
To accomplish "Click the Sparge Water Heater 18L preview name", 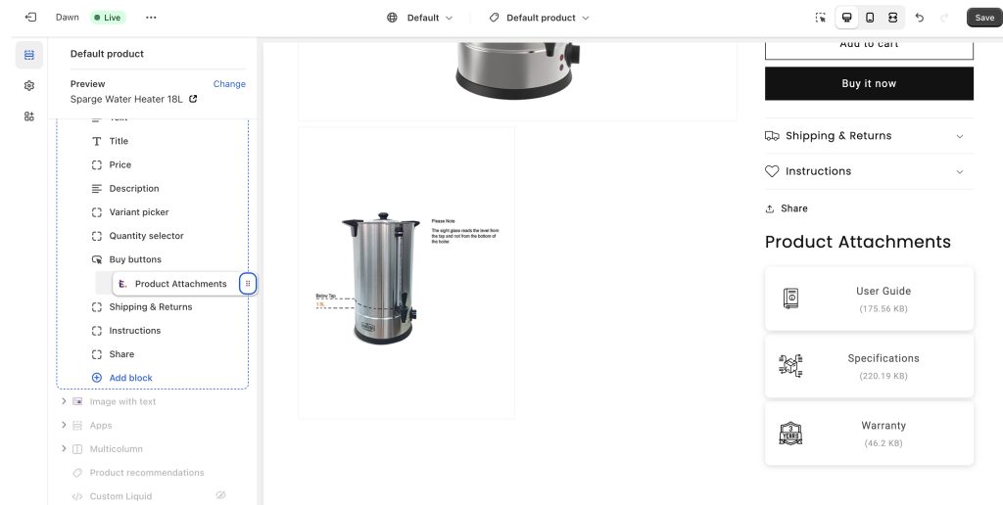I will (126, 99).
